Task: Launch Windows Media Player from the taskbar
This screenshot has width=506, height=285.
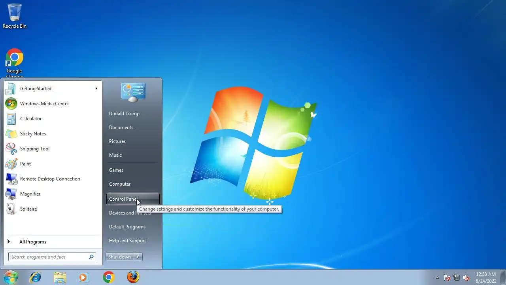Action: tap(84, 277)
